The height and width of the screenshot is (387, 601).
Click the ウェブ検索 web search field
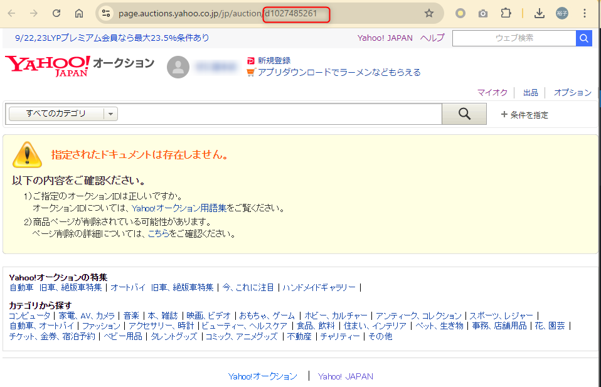pos(514,38)
